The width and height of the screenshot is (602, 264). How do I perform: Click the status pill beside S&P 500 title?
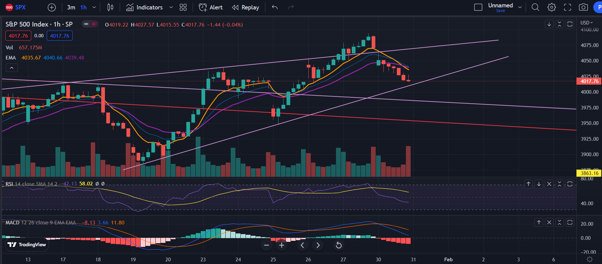[90, 24]
